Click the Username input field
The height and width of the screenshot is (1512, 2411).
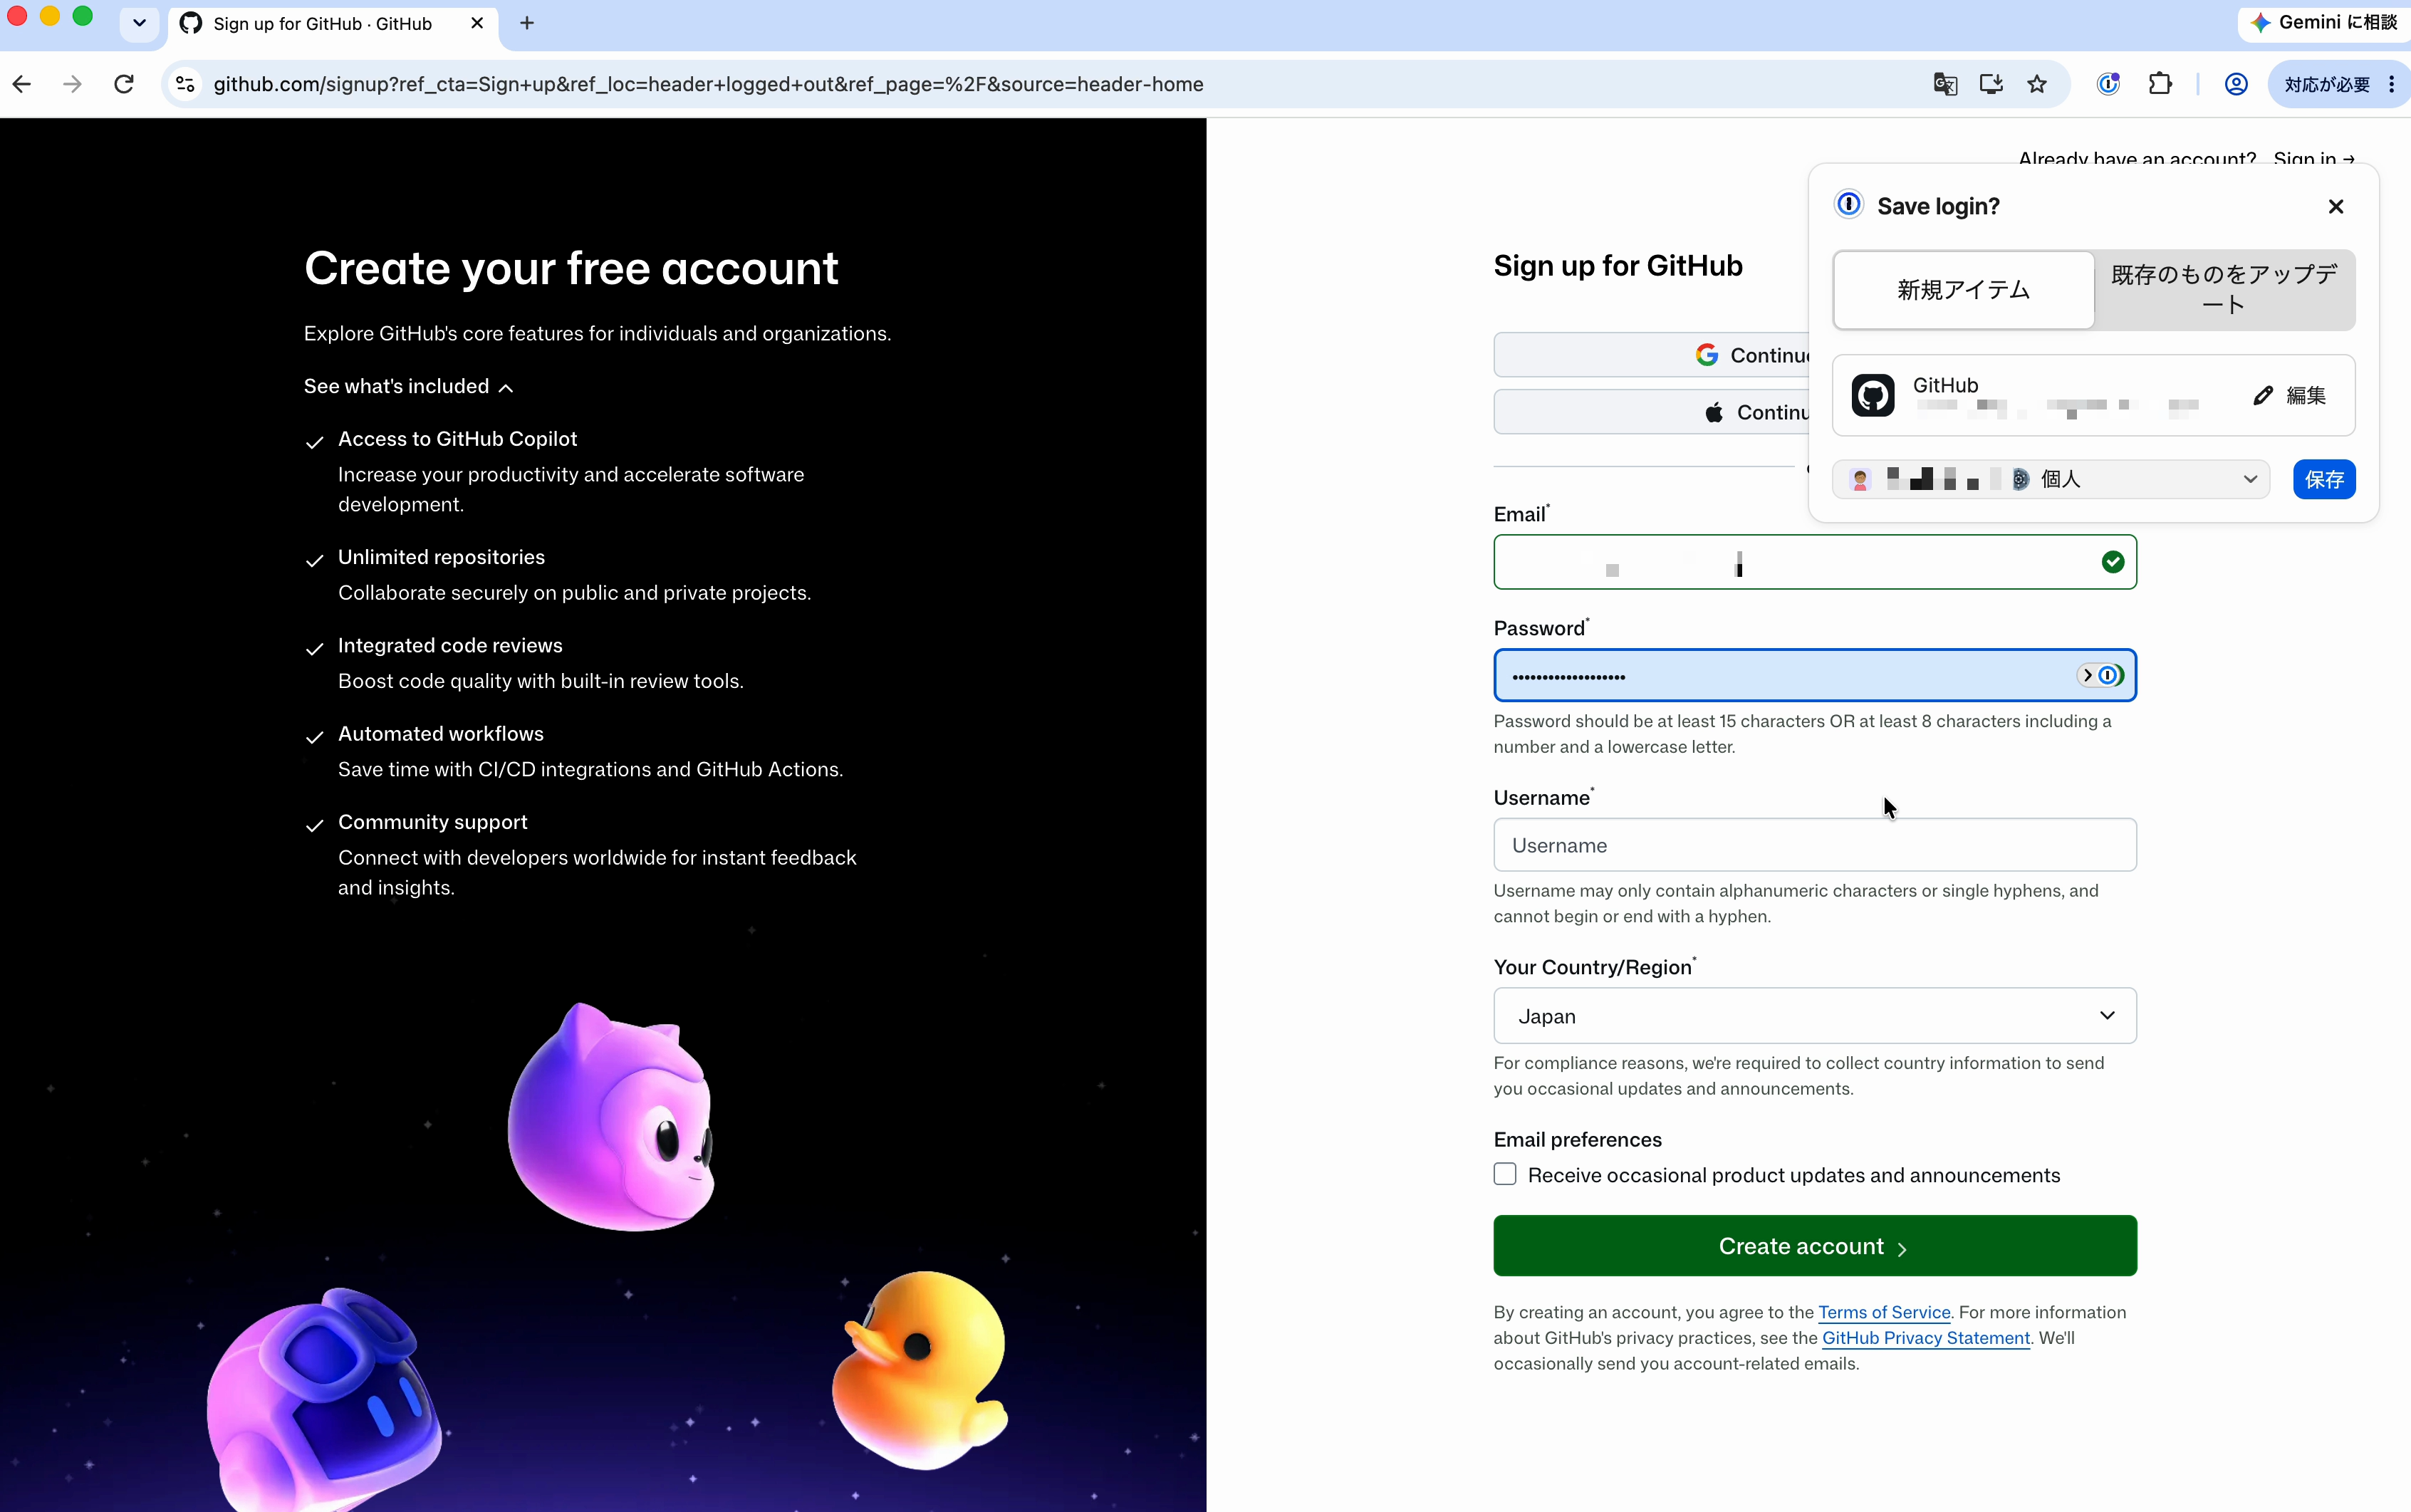[x=1814, y=845]
